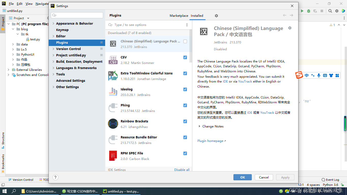347x195 pixels.
Task: Open the Project view dropdown arrow
Action: [28, 18]
